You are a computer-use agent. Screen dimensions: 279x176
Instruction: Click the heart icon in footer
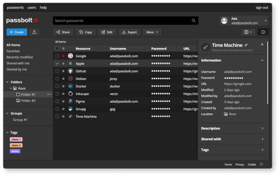[261, 164]
